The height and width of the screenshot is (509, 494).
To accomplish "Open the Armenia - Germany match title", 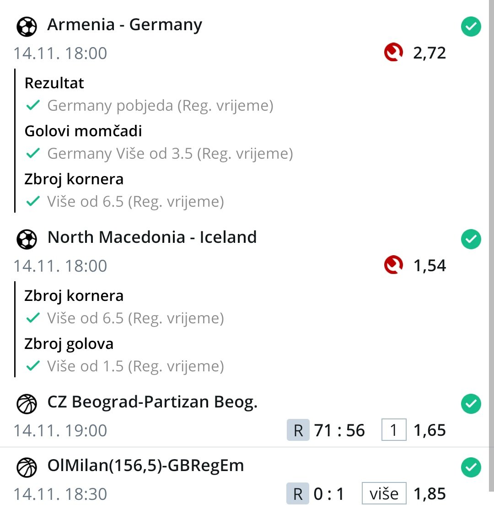I will 124,25.
